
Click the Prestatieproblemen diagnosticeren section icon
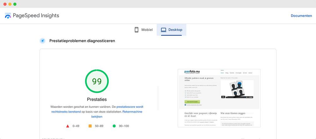click(x=42, y=41)
